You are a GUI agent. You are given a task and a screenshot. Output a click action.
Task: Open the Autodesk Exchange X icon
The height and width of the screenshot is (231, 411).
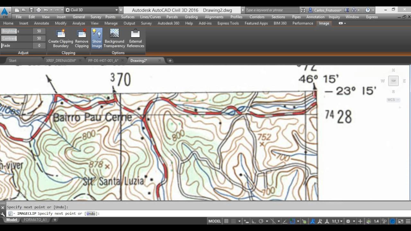click(x=346, y=10)
